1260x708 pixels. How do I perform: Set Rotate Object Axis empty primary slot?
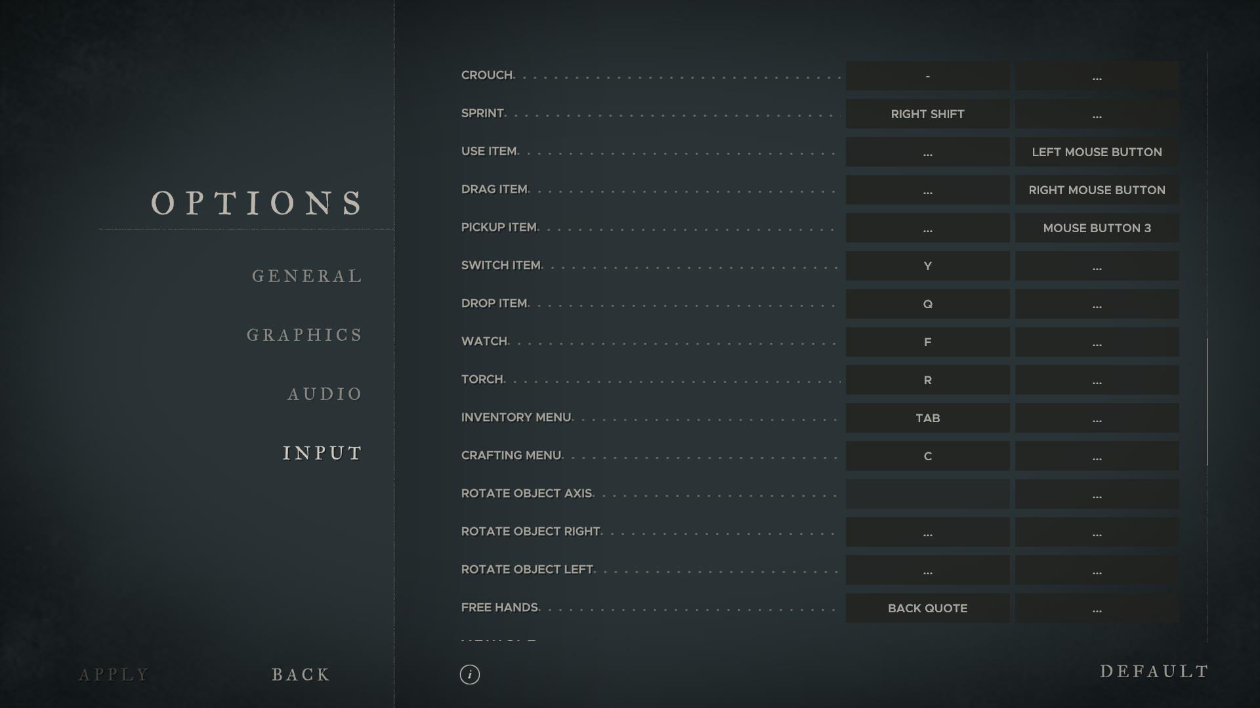(x=927, y=494)
